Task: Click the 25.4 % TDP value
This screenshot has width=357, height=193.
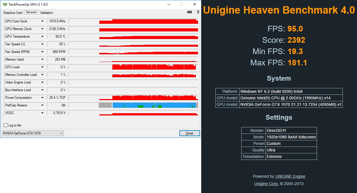Action: (x=56, y=98)
